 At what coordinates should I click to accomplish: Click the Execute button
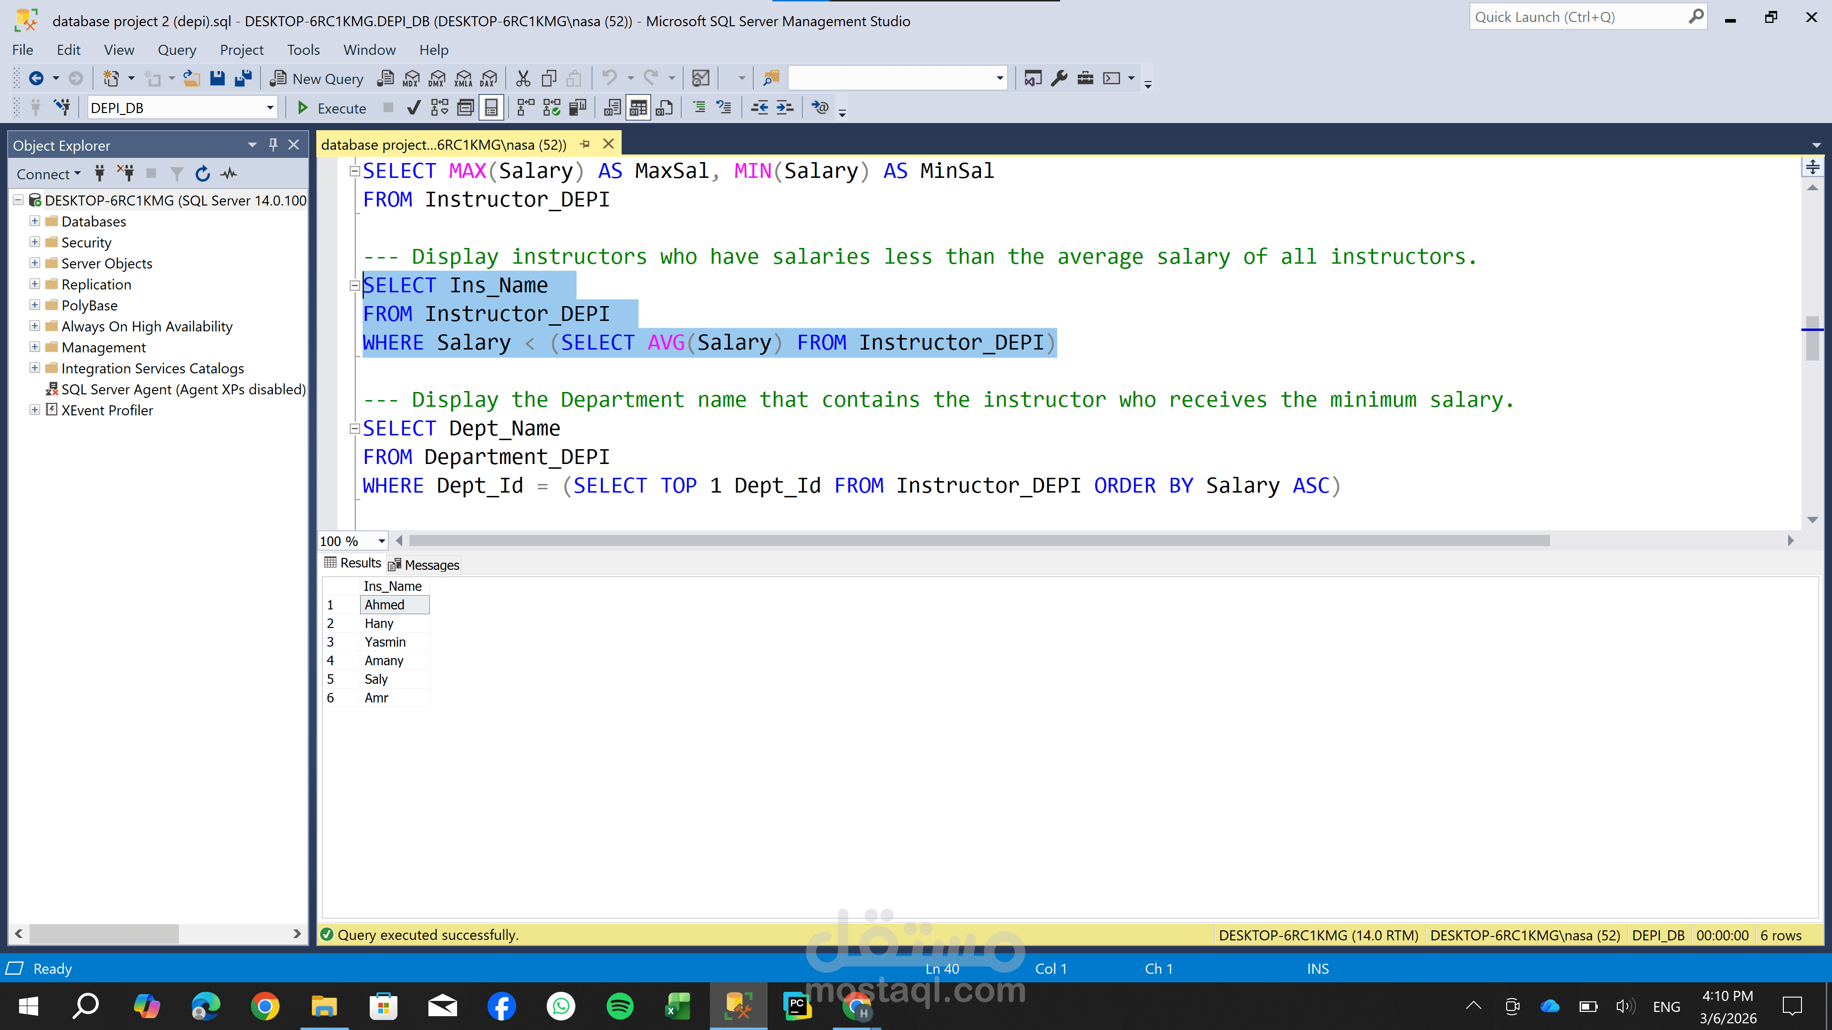[332, 108]
